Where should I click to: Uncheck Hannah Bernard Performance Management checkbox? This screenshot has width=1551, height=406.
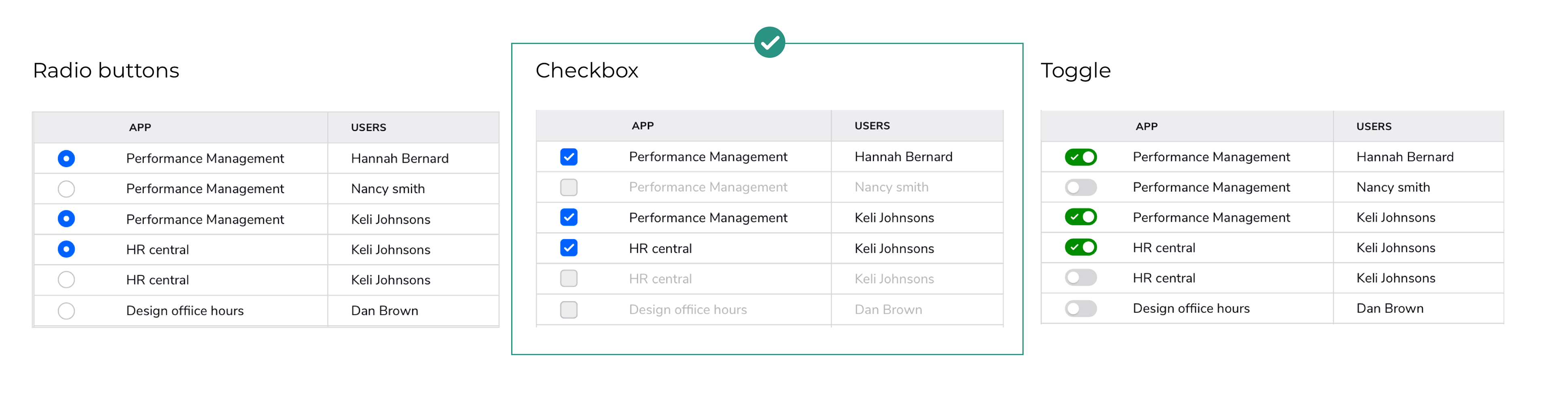(x=568, y=157)
